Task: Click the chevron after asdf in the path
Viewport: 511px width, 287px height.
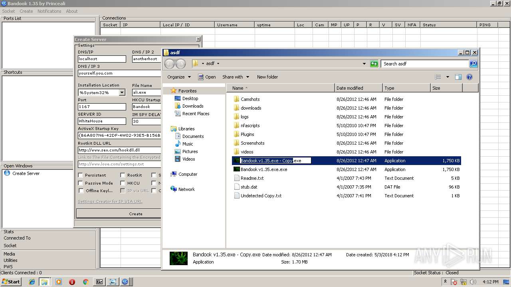Action: 218,64
